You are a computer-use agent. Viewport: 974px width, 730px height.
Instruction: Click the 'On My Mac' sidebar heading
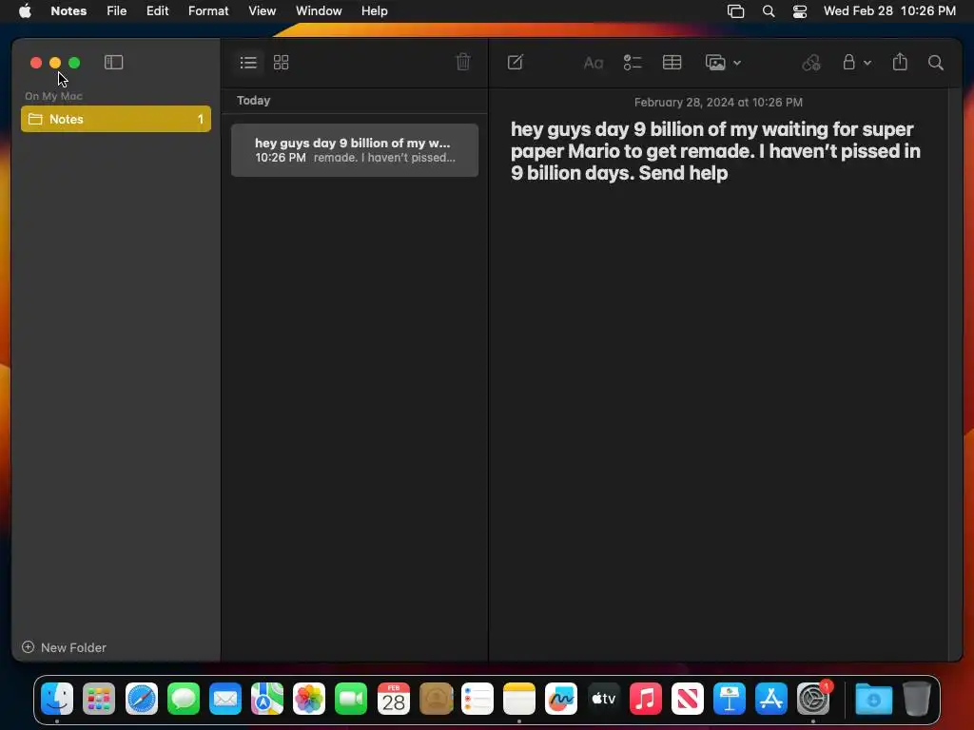coord(53,96)
